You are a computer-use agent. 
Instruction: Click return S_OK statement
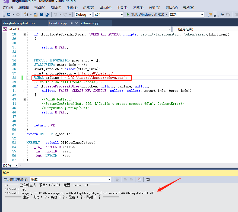click(45, 125)
